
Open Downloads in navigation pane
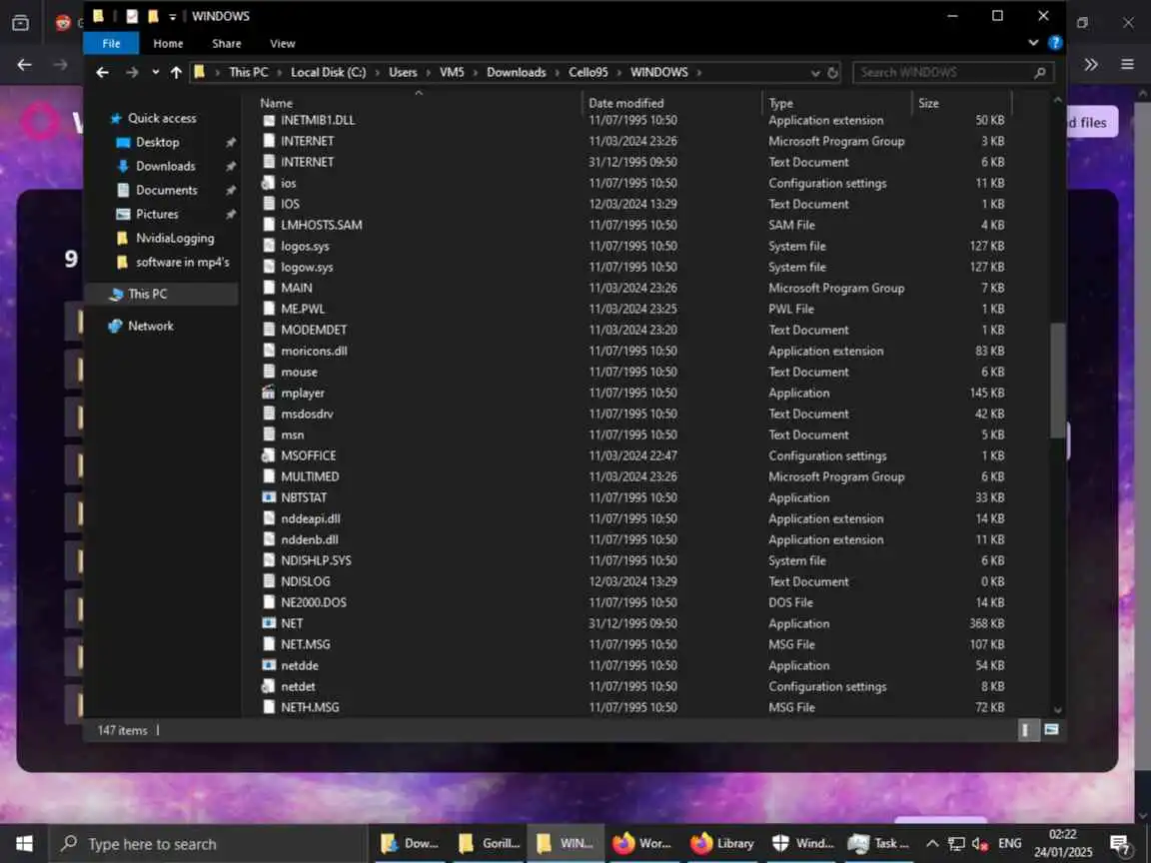[165, 167]
